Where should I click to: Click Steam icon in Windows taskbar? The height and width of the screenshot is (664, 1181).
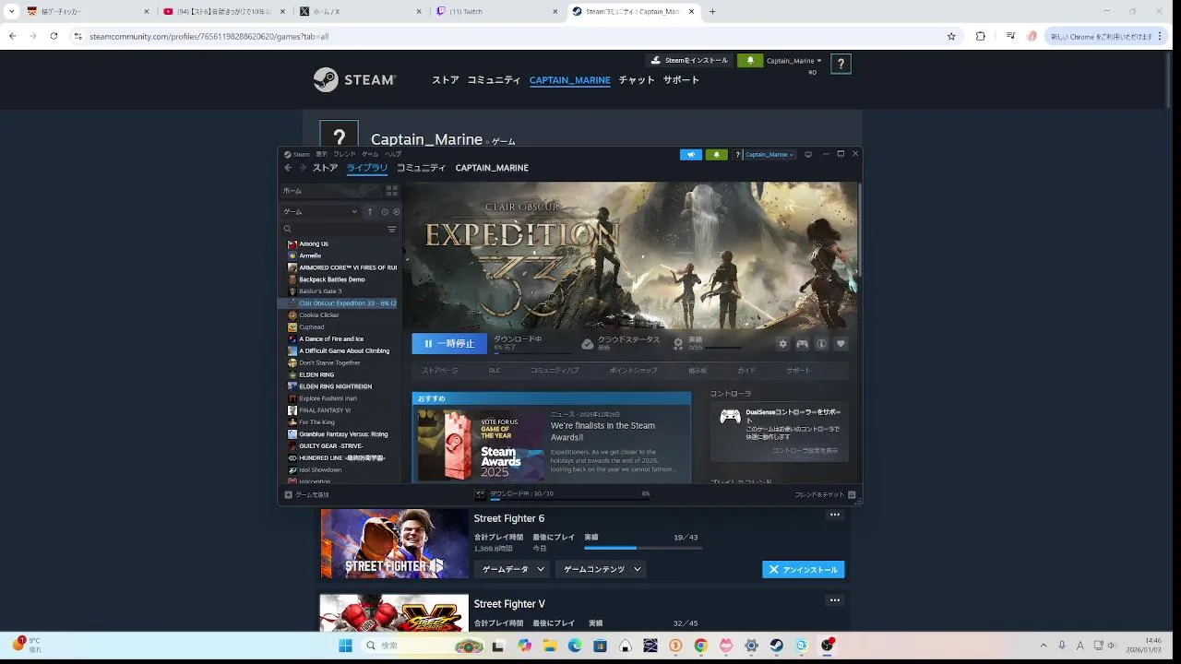click(x=776, y=646)
